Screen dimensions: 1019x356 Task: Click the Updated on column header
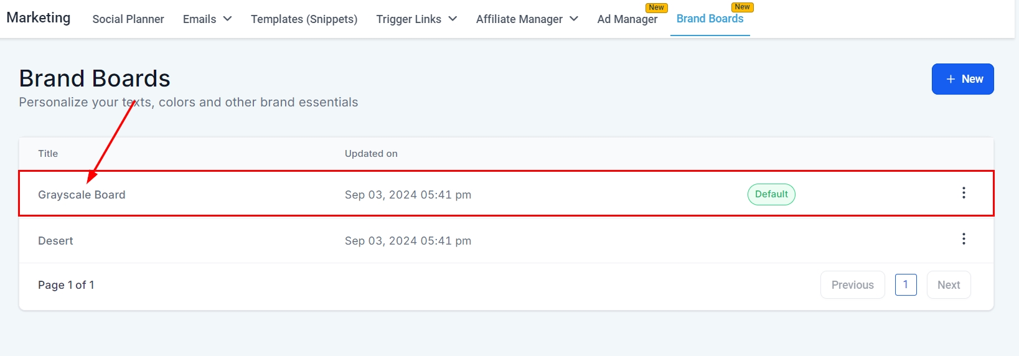(x=371, y=154)
